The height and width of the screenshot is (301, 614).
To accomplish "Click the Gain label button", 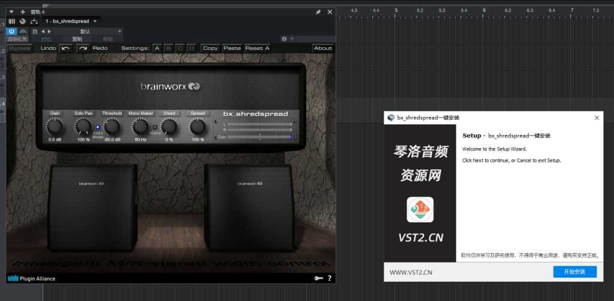I will tap(55, 113).
